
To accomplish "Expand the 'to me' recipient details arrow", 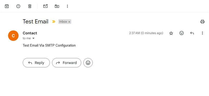I will pos(33,38).
